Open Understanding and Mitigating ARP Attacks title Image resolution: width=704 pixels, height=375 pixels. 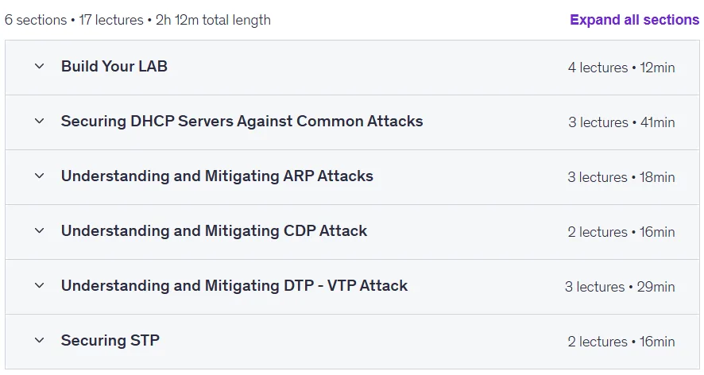click(x=217, y=176)
